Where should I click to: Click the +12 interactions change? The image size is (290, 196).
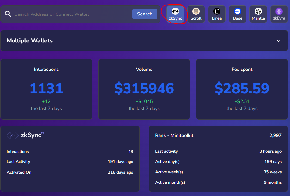(46, 101)
